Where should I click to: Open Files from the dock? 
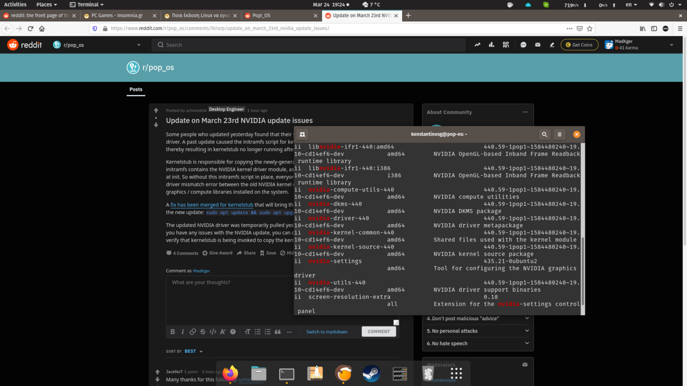[259, 373]
